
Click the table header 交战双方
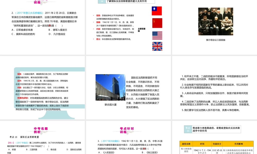(x=217, y=144)
